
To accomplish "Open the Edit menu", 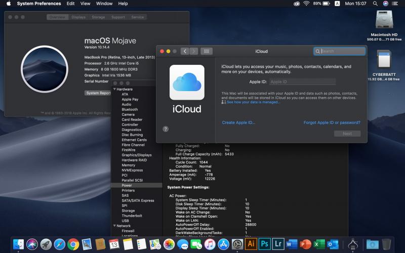I will tap(70, 4).
